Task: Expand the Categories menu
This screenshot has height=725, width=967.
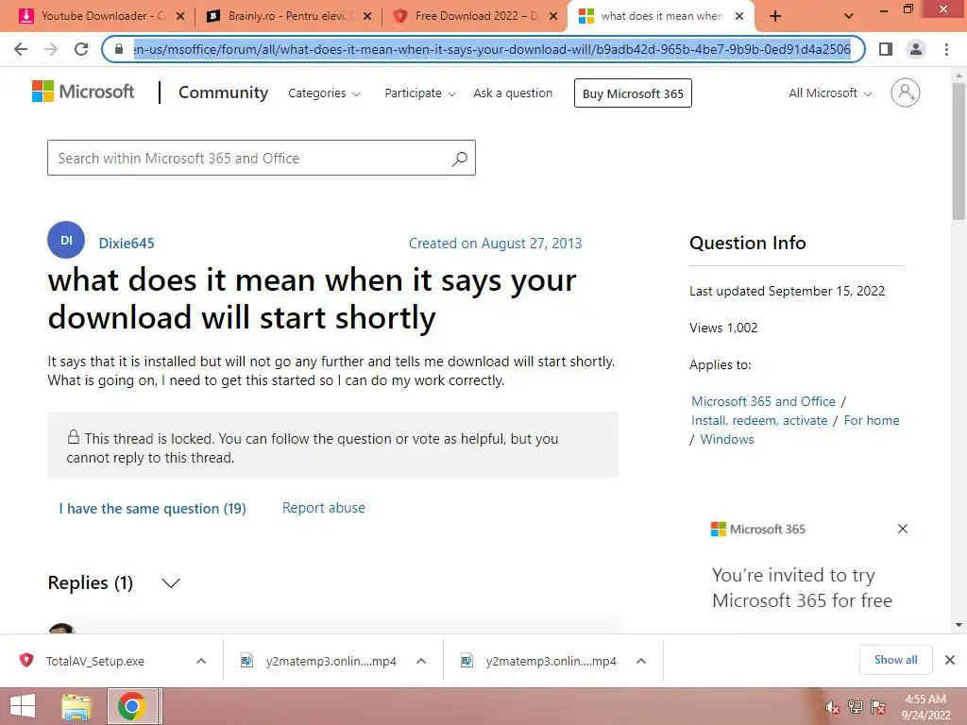Action: click(x=324, y=93)
